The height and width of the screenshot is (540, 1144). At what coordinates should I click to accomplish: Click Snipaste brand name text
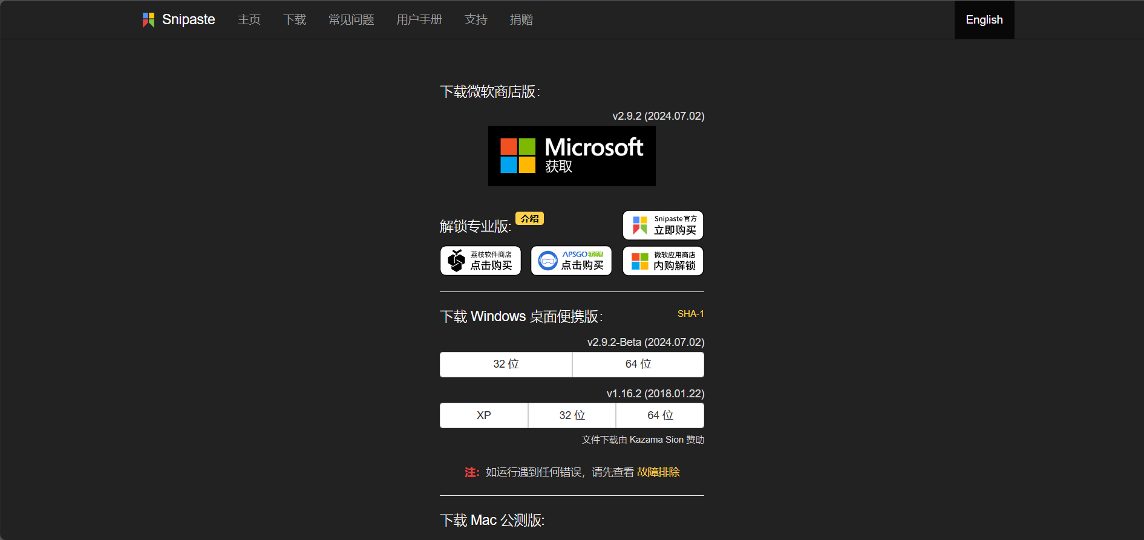click(189, 20)
